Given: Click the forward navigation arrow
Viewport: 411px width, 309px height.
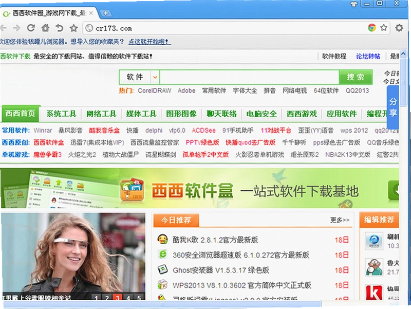Looking at the screenshot, I should (17, 28).
